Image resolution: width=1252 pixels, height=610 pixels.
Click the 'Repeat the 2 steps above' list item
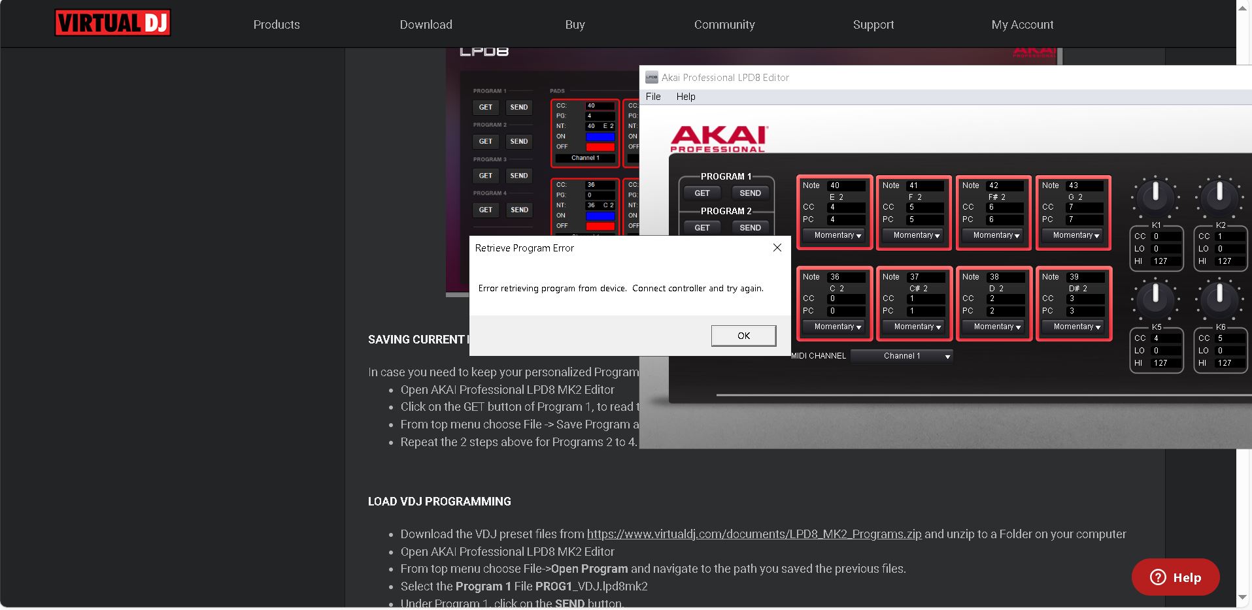(518, 442)
